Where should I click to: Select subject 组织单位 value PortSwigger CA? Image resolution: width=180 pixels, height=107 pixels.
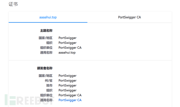[70, 48]
